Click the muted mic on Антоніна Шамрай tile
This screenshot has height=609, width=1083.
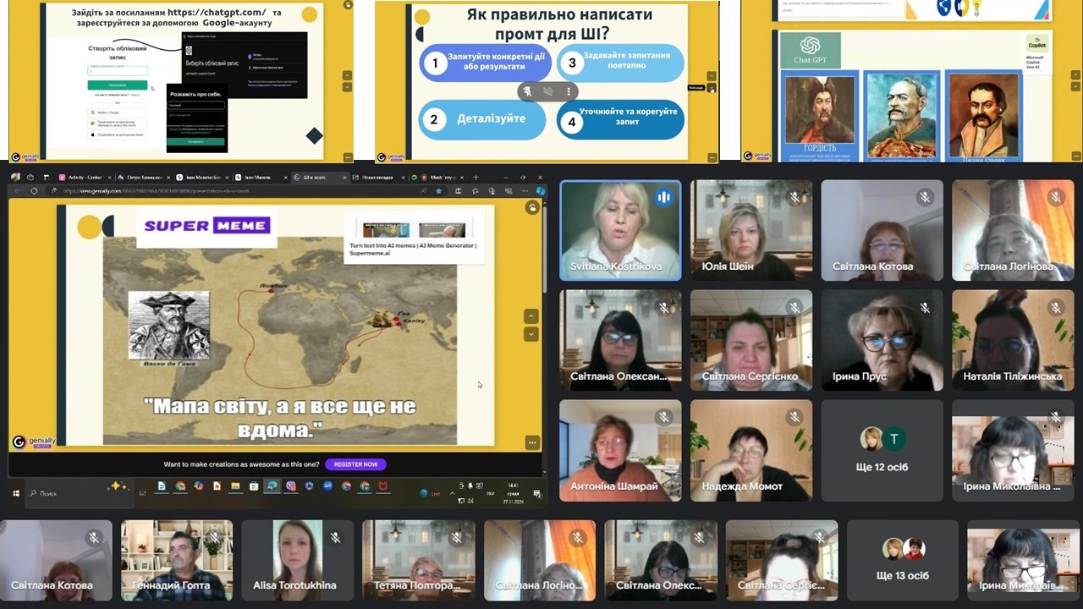tap(664, 417)
